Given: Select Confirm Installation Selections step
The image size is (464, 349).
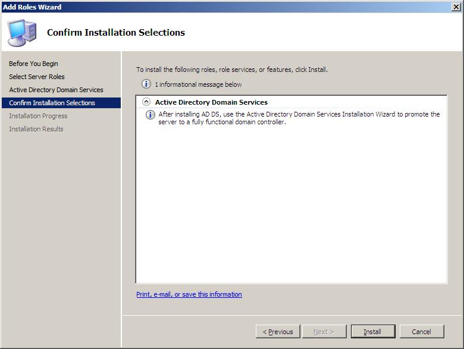Looking at the screenshot, I should pyautogui.click(x=61, y=103).
